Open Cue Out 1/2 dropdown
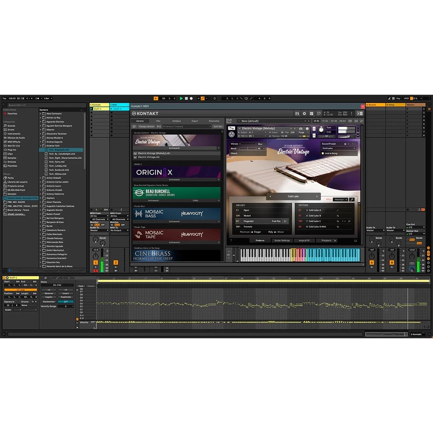This screenshot has width=433, height=433. [x=416, y=227]
